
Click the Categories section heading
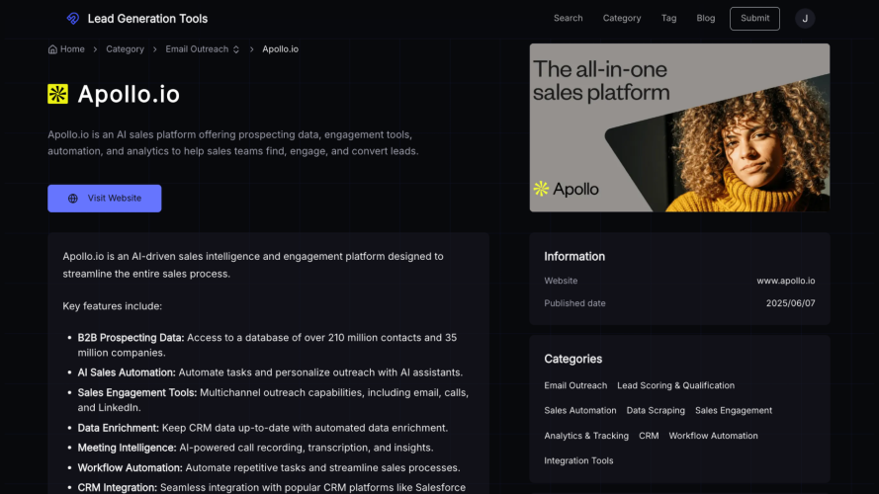point(572,359)
